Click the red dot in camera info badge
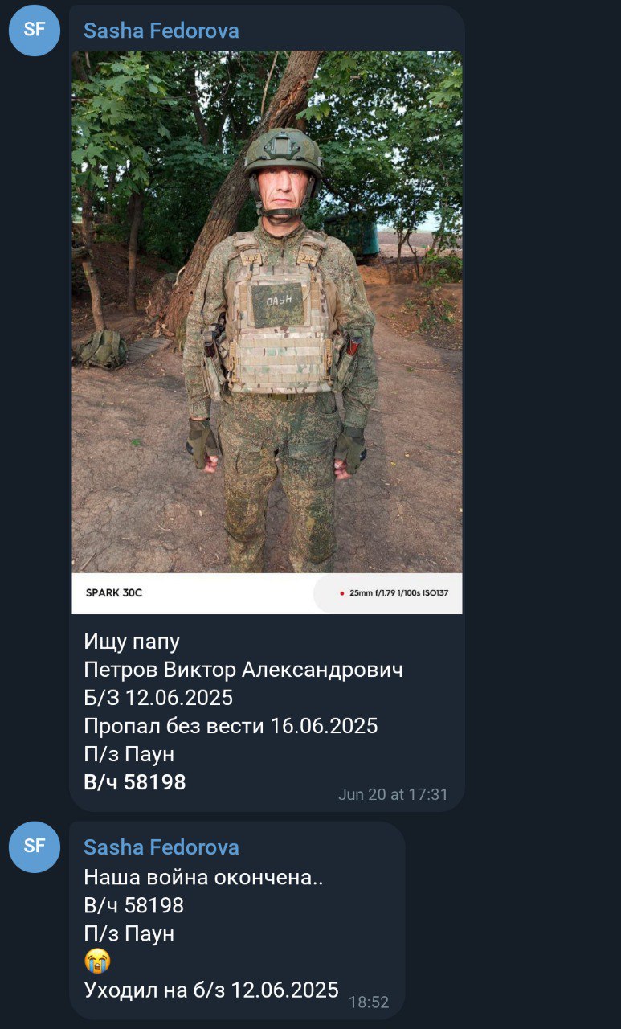 point(342,593)
